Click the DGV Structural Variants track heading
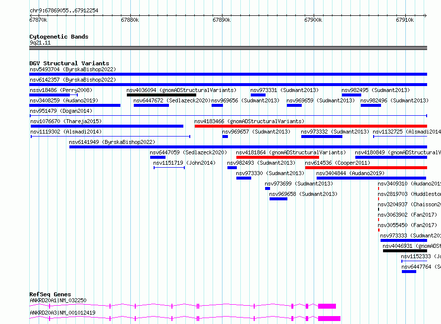The image size is (441, 324). [x=69, y=63]
